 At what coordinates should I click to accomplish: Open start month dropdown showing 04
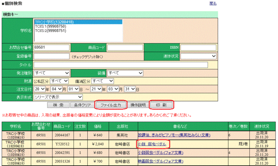(x=56, y=89)
